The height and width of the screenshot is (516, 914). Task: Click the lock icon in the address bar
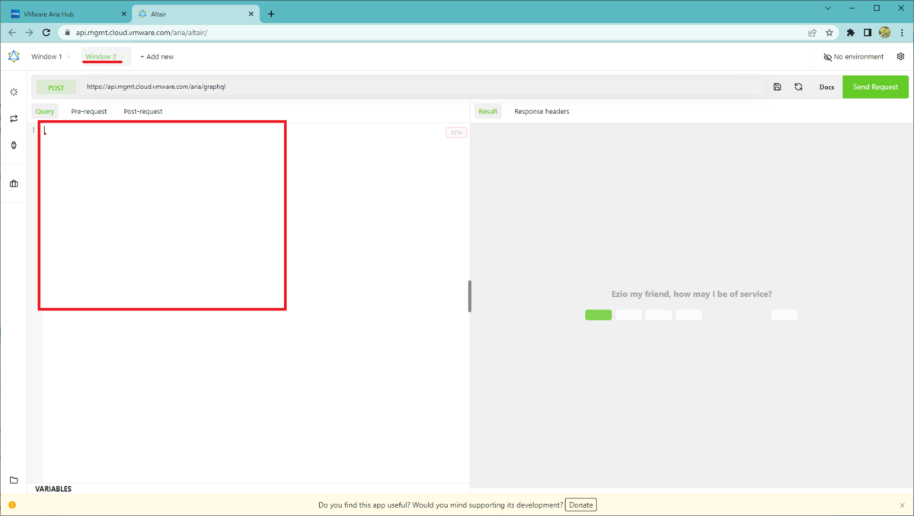(67, 33)
